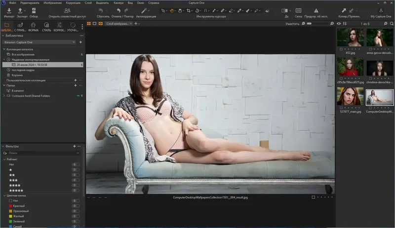
Task: Switch to the Стиль tool tab
Action: (46, 27)
